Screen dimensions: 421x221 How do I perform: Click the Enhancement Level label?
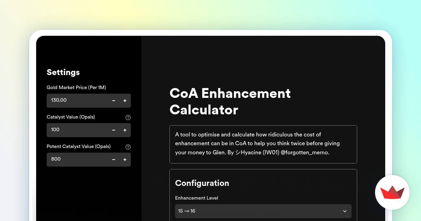pos(196,198)
